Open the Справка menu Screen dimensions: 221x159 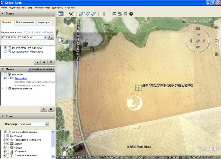pyautogui.click(x=70, y=8)
